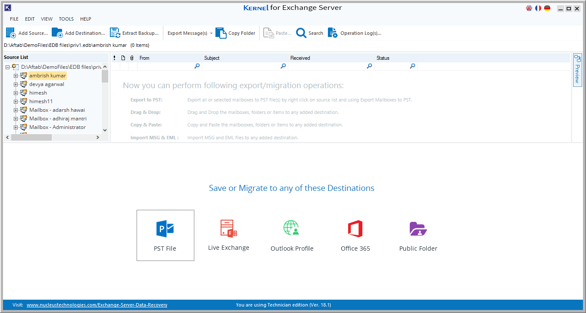Click the search icon in Received filter
The width and height of the screenshot is (586, 313).
(x=369, y=66)
